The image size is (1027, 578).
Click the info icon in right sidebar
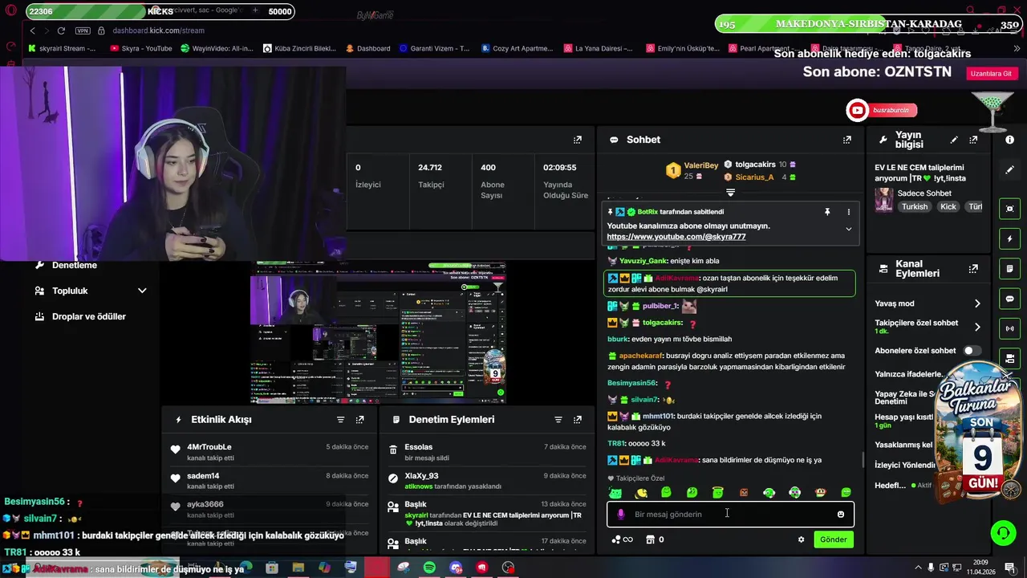[x=1010, y=140]
